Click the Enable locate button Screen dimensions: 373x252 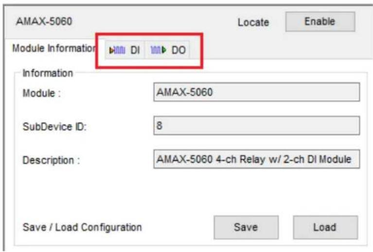click(x=320, y=22)
